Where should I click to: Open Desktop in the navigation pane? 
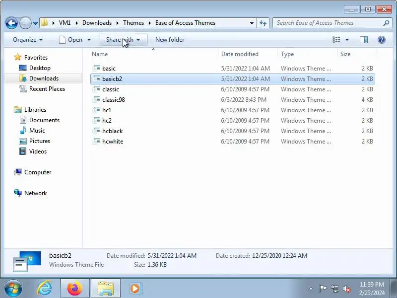pyautogui.click(x=40, y=68)
